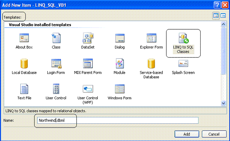Click the templates list scrollbar thumb
The height and width of the screenshot is (141, 230).
click(x=223, y=51)
